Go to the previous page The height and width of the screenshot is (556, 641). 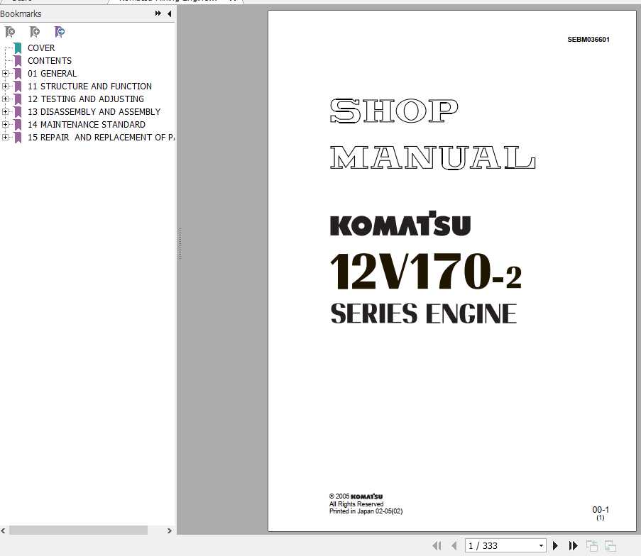pyautogui.click(x=454, y=545)
